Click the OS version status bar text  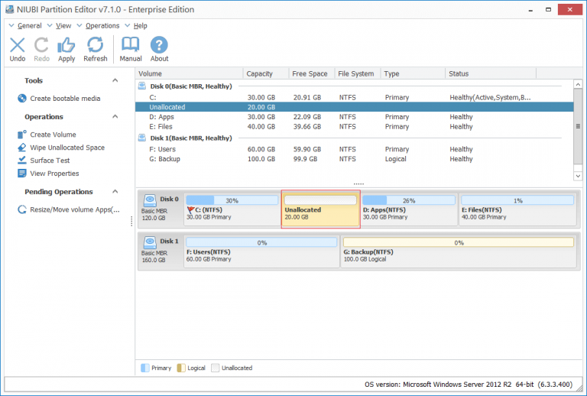point(469,385)
